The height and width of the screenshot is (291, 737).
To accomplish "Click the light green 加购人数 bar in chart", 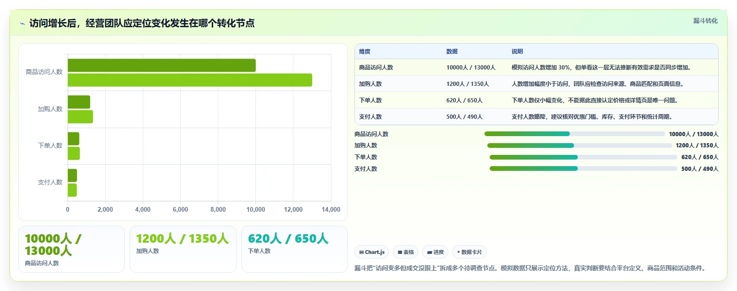I will point(80,116).
